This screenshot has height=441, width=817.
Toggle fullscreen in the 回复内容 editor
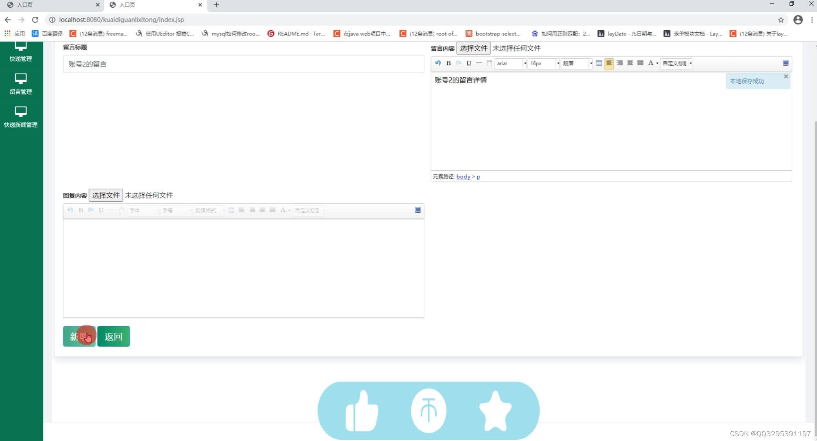coord(418,210)
